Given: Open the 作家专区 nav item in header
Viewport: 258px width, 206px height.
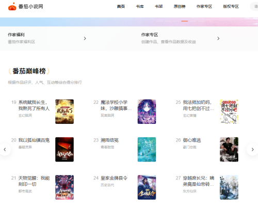Looking at the screenshot, I should tap(204, 7).
